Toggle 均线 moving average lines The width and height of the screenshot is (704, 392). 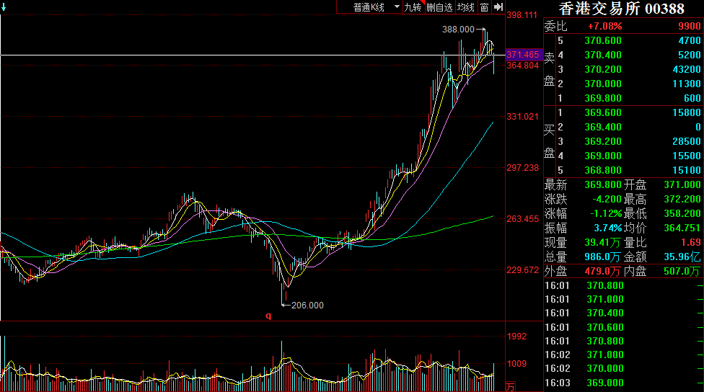(x=466, y=7)
